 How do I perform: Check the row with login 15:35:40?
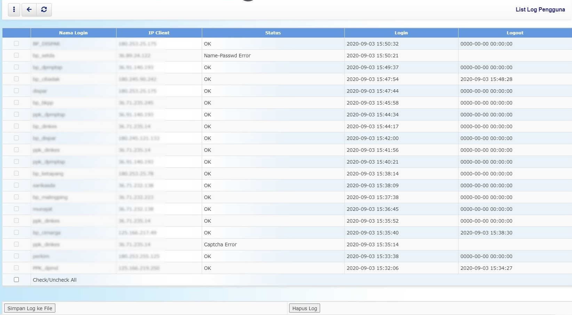coord(16,233)
